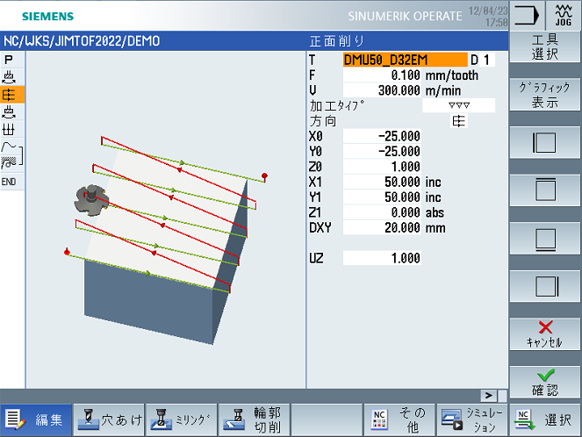Toggle the machining type triangles field
This screenshot has height=437, width=582.
point(459,105)
